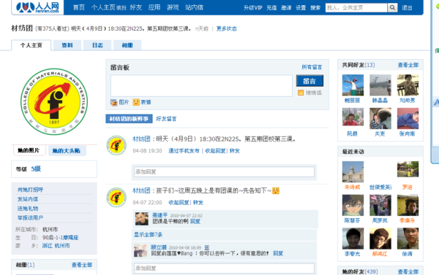Open 好友 in the top navigation
Image resolution: width=439 pixels, height=275 pixels.
[136, 7]
